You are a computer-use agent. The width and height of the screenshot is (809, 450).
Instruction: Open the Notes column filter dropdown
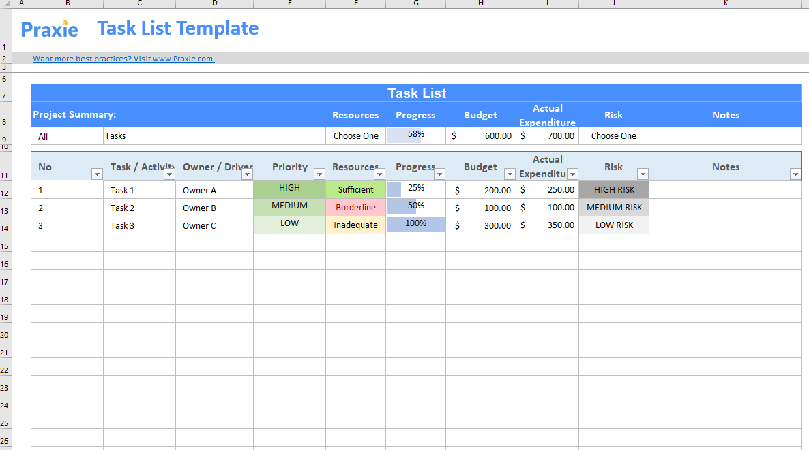coord(795,174)
